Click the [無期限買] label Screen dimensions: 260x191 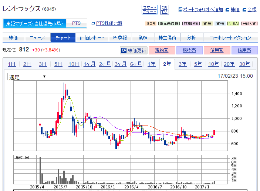pos(191,24)
